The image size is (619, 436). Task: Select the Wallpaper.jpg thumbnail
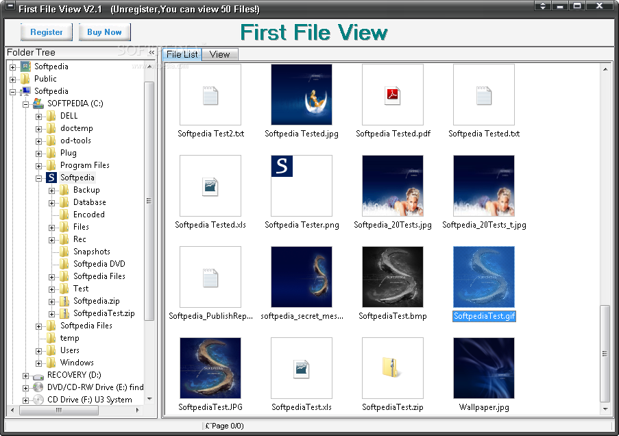coord(484,368)
